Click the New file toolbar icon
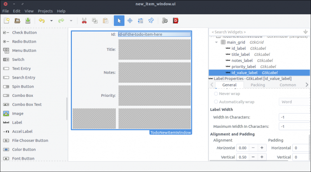Viewport: 311px width, 172px height. 7,21
